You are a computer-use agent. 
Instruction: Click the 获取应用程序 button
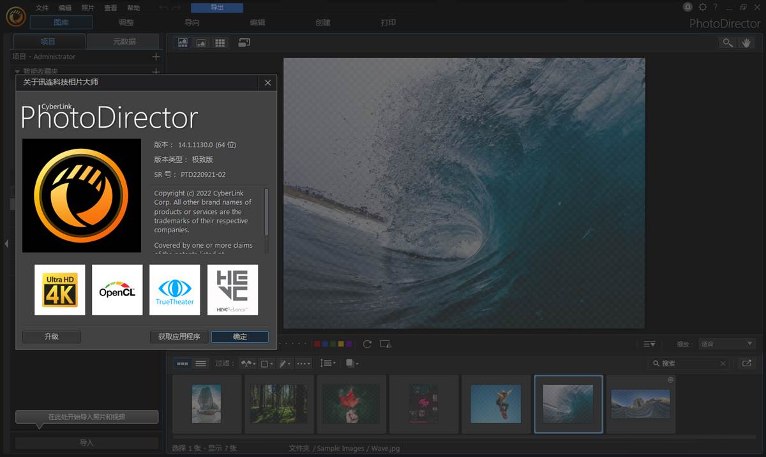click(179, 337)
